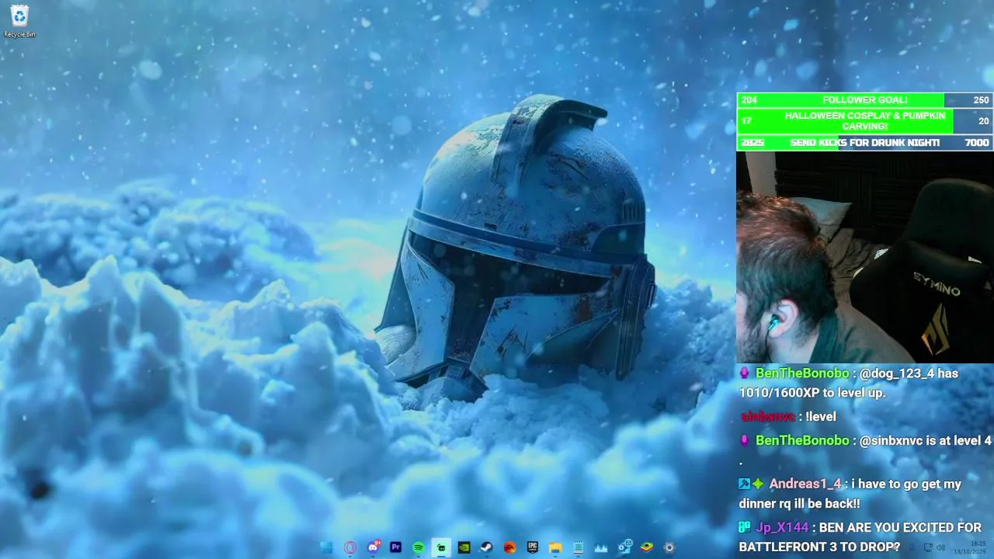The width and height of the screenshot is (994, 559).
Task: Click the Jp_X144 username in chat
Action: [782, 527]
